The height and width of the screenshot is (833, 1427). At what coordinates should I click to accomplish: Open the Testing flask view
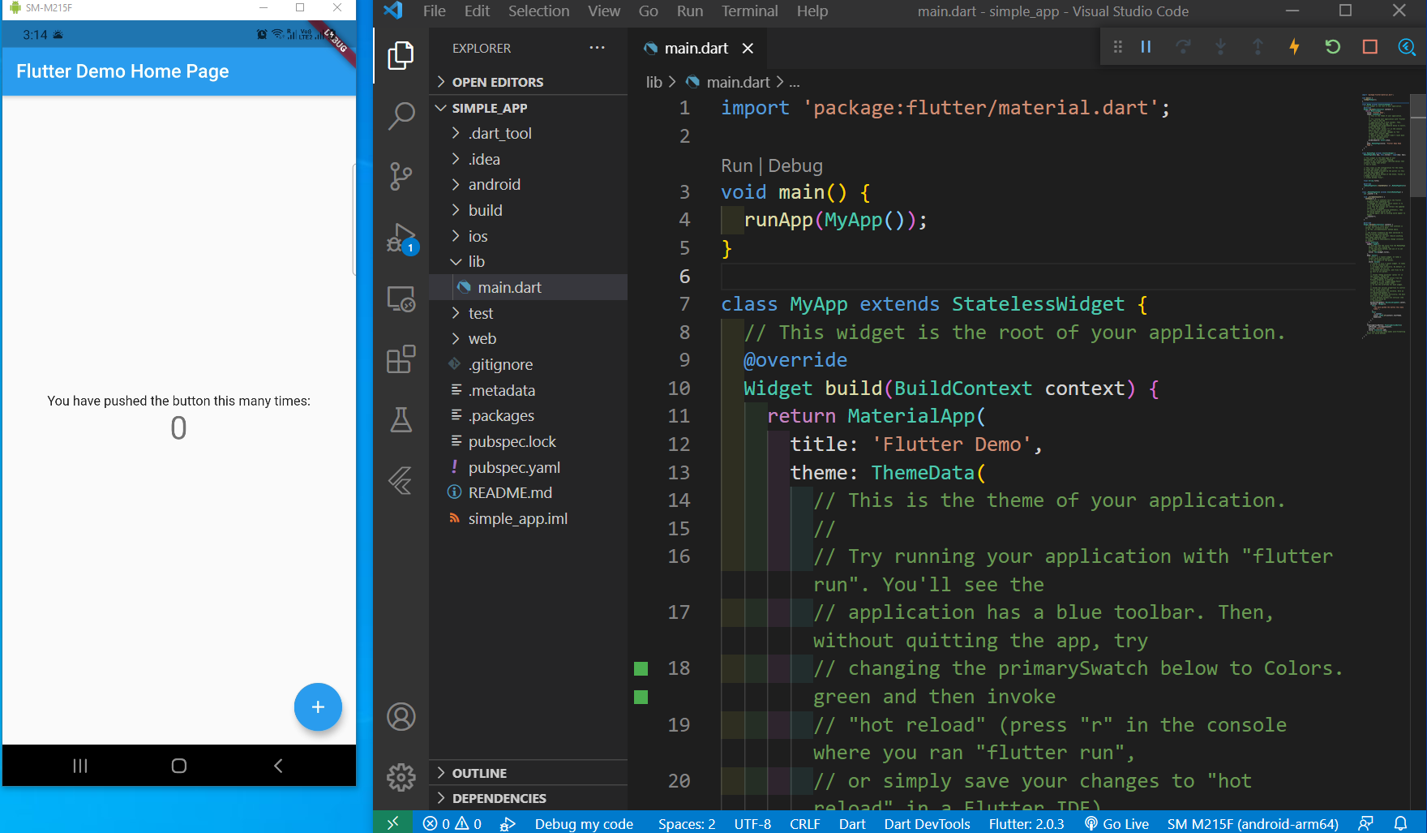pos(401,420)
